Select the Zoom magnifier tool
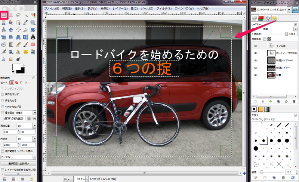 [x=33, y=22]
